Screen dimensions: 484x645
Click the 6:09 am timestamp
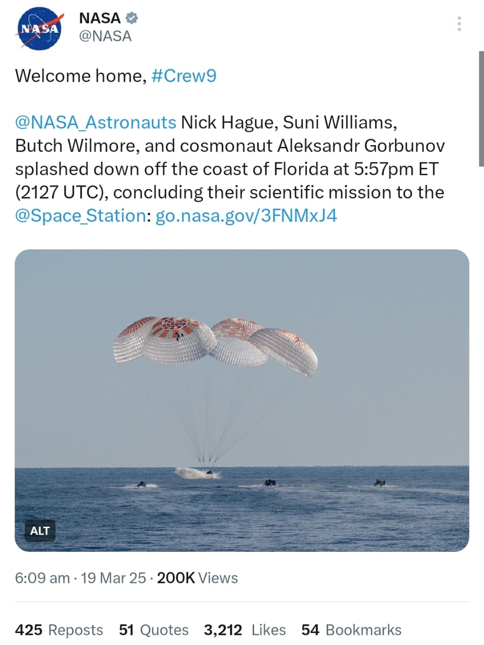coord(42,578)
